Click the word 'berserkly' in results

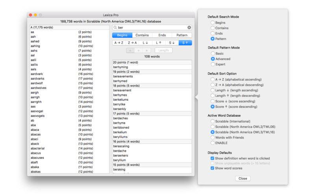[120, 109]
